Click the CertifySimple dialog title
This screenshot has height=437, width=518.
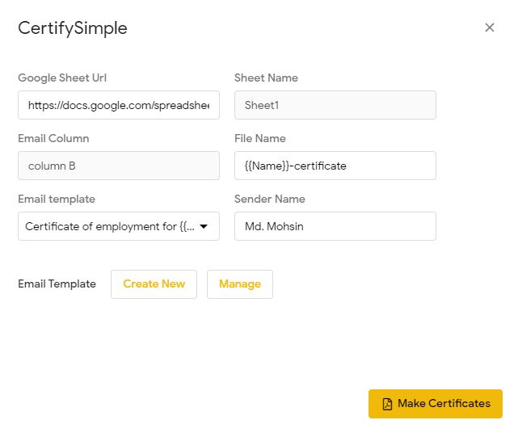(x=73, y=29)
